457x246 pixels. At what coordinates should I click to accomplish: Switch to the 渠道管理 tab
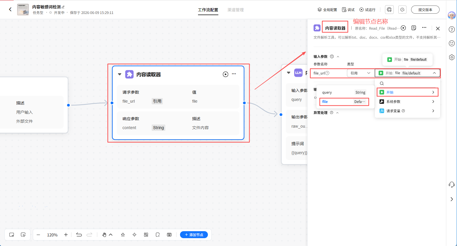pos(235,10)
